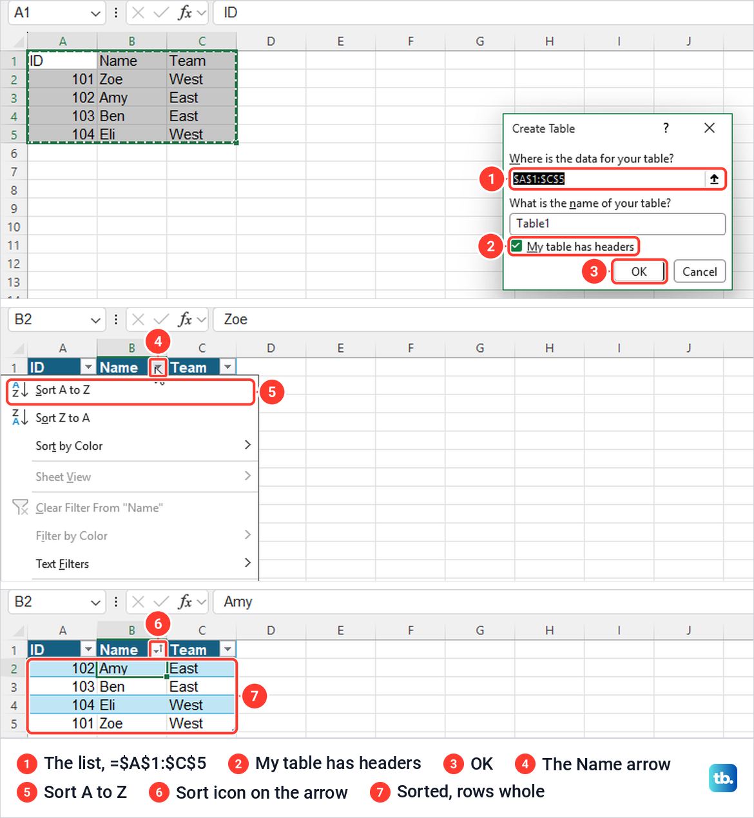Open the Sheet View submenu
This screenshot has height=818, width=754.
click(x=130, y=476)
